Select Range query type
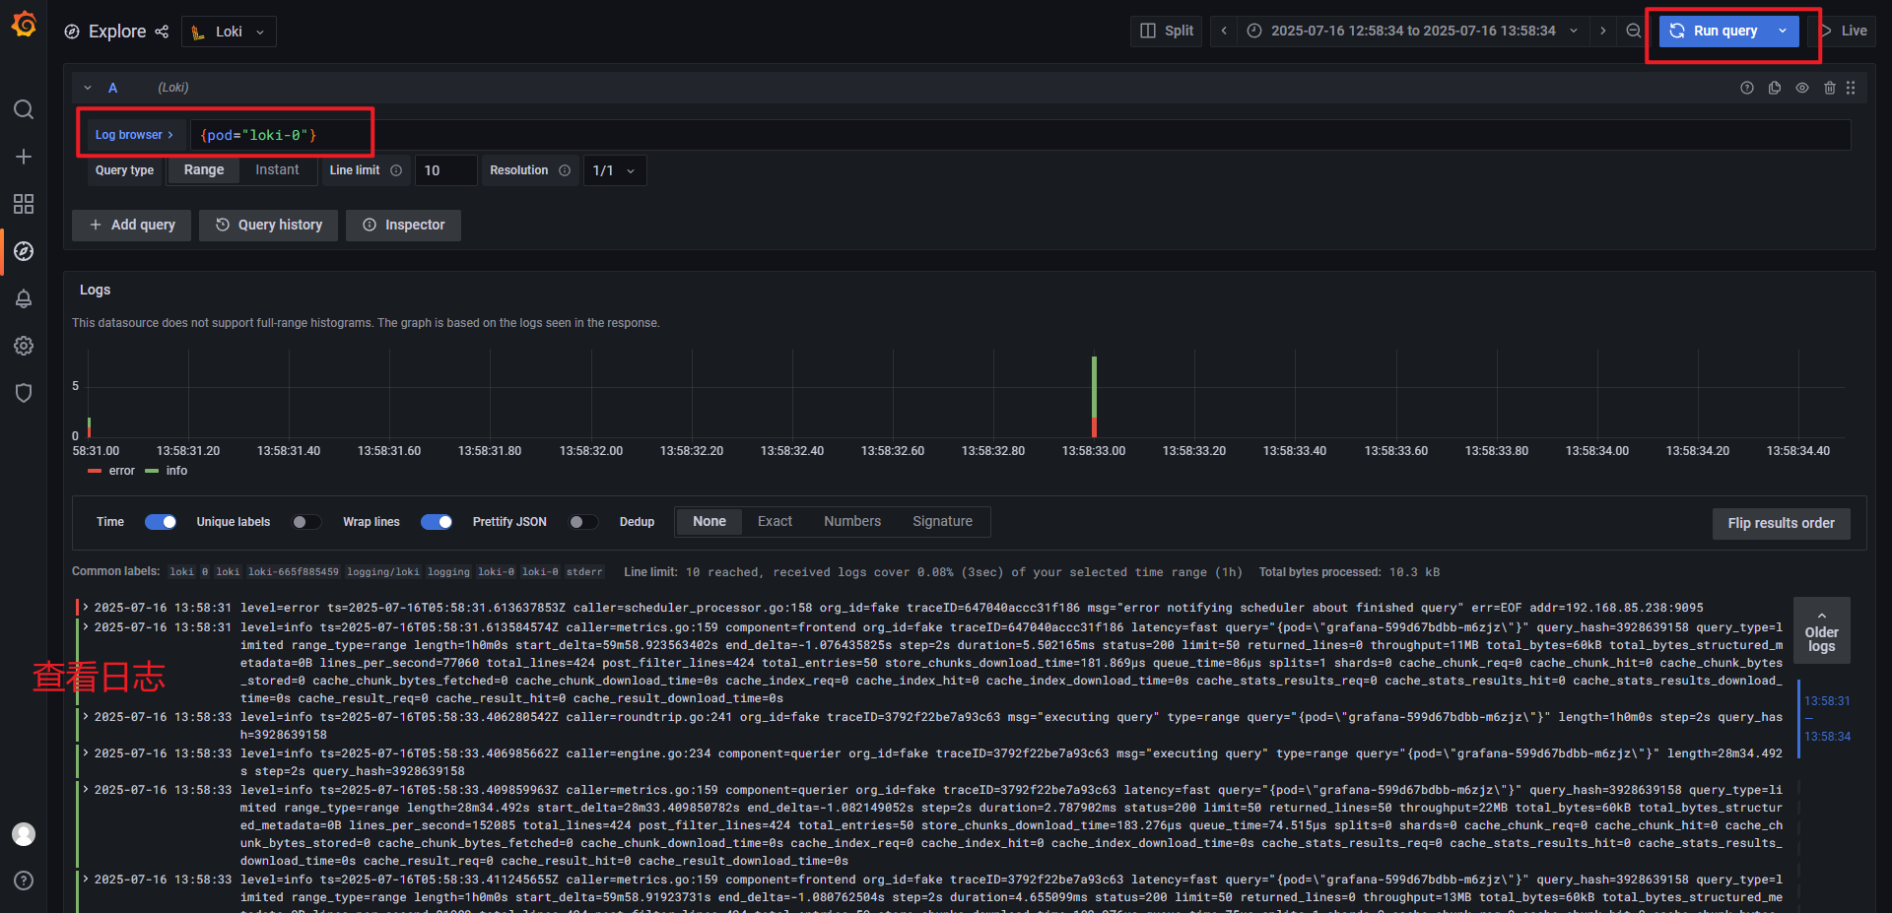1892x913 pixels. 204,169
